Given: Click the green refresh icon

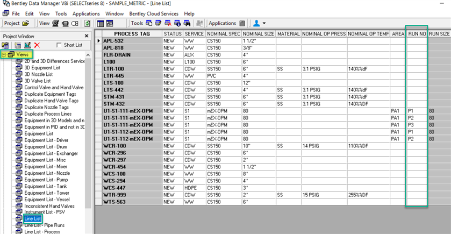Looking at the screenshot, I should pos(87,23).
